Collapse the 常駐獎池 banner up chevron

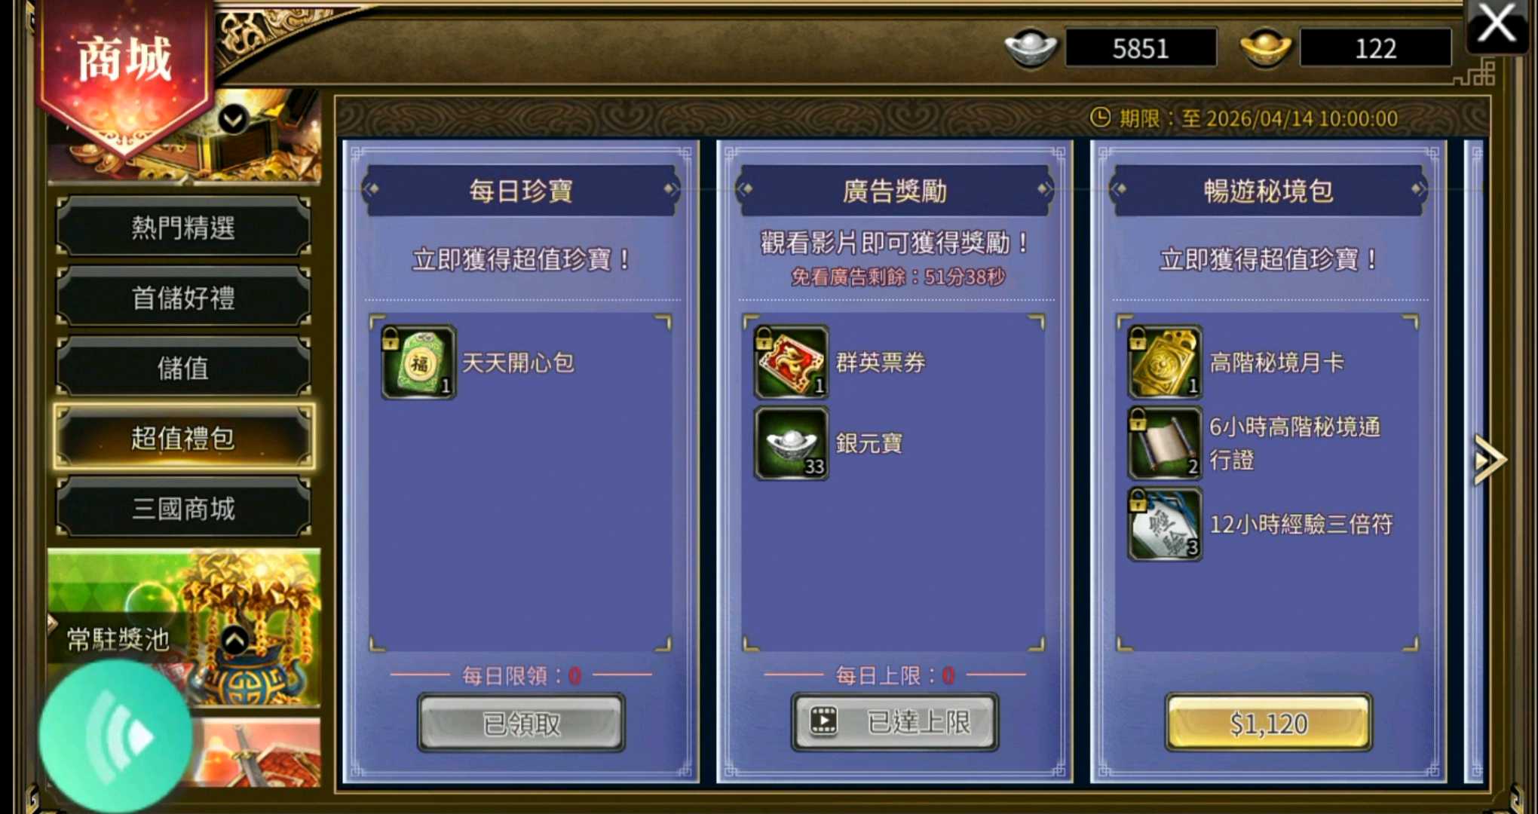click(x=235, y=641)
